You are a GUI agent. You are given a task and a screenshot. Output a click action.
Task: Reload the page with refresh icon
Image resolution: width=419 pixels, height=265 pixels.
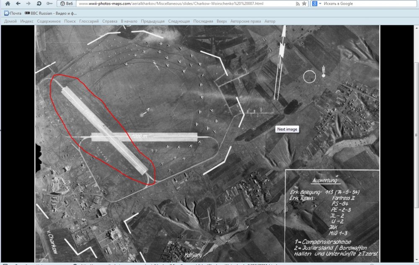[x=39, y=3]
